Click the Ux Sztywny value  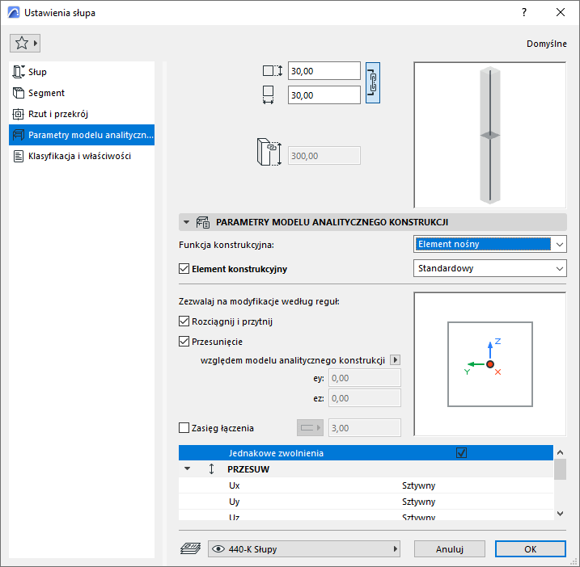point(418,485)
